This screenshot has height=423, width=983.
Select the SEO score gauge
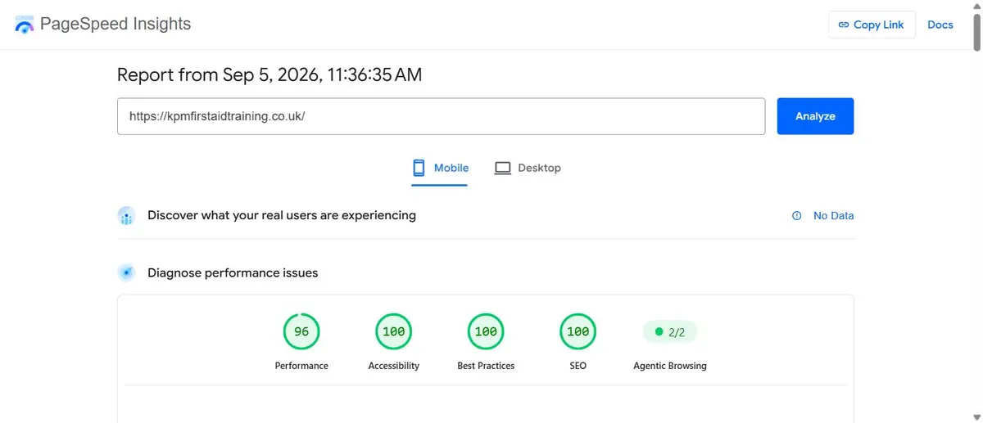coord(578,331)
